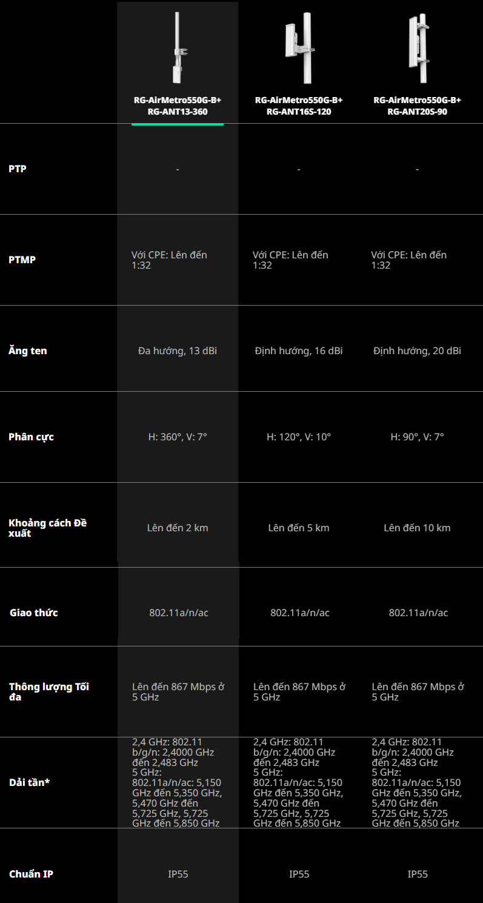Screen dimensions: 483x903
Task: Select the RG-AirMetro550G-B+ RG-ANT20S-90 column header
Action: pyautogui.click(x=417, y=106)
